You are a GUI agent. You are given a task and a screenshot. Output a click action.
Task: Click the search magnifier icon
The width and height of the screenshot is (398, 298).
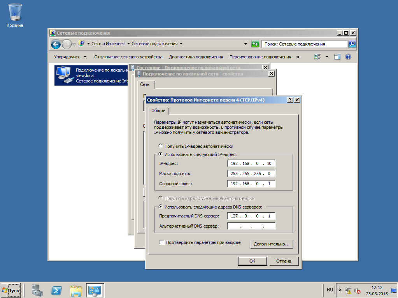(x=352, y=44)
